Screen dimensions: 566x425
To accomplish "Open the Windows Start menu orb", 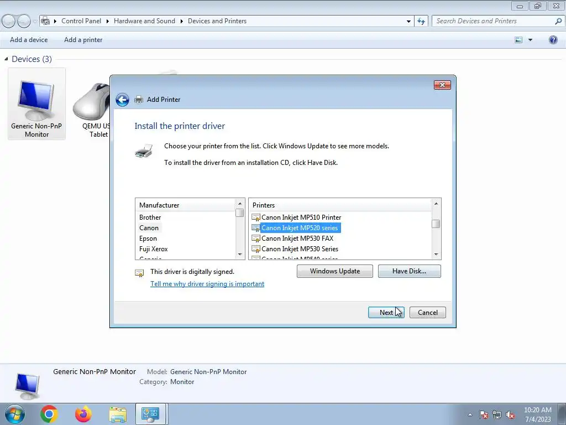I will tap(14, 414).
